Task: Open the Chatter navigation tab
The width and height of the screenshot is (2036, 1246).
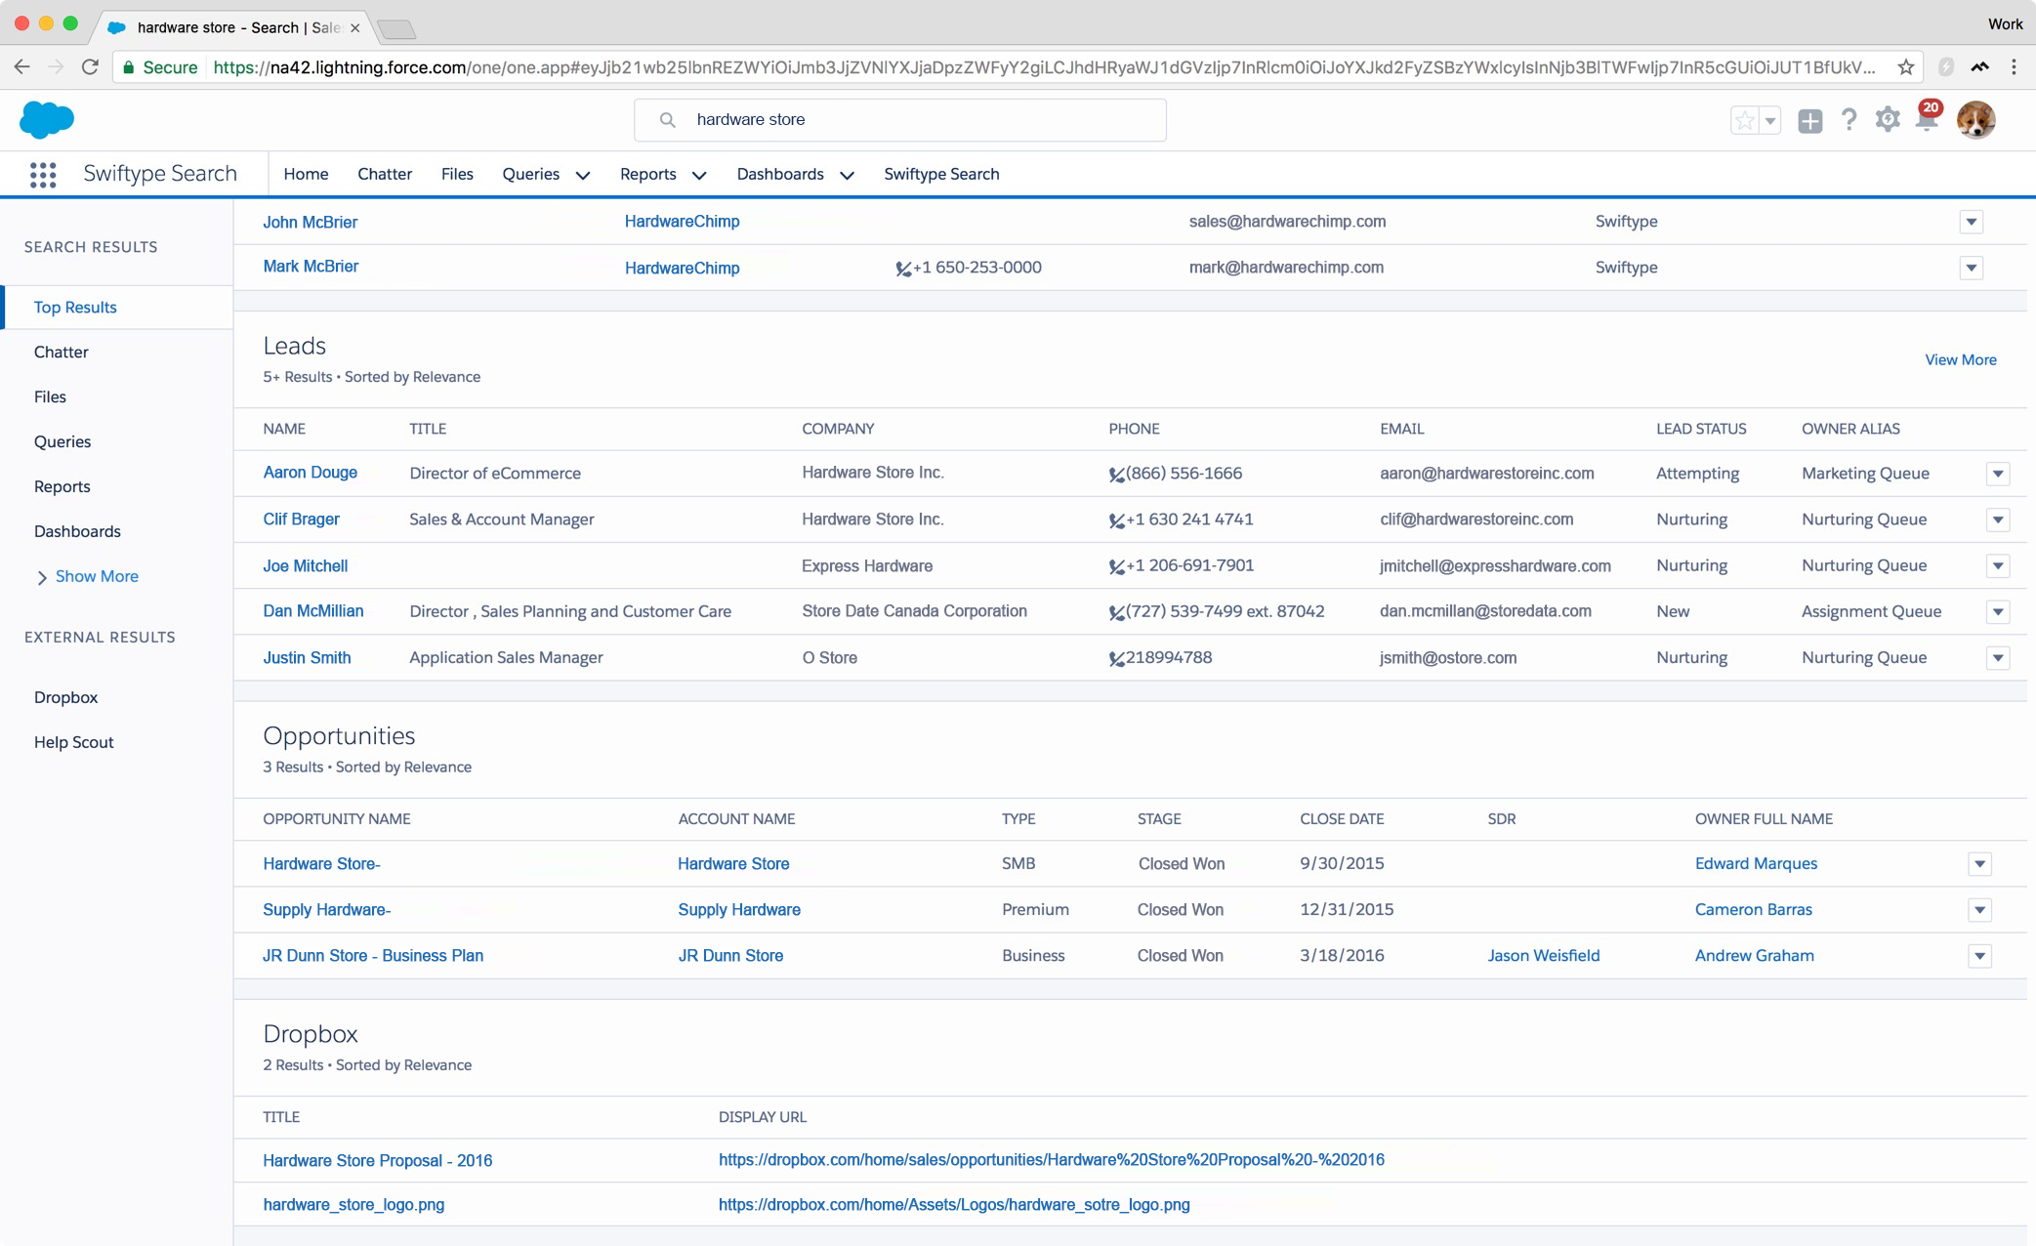Action: click(x=385, y=174)
